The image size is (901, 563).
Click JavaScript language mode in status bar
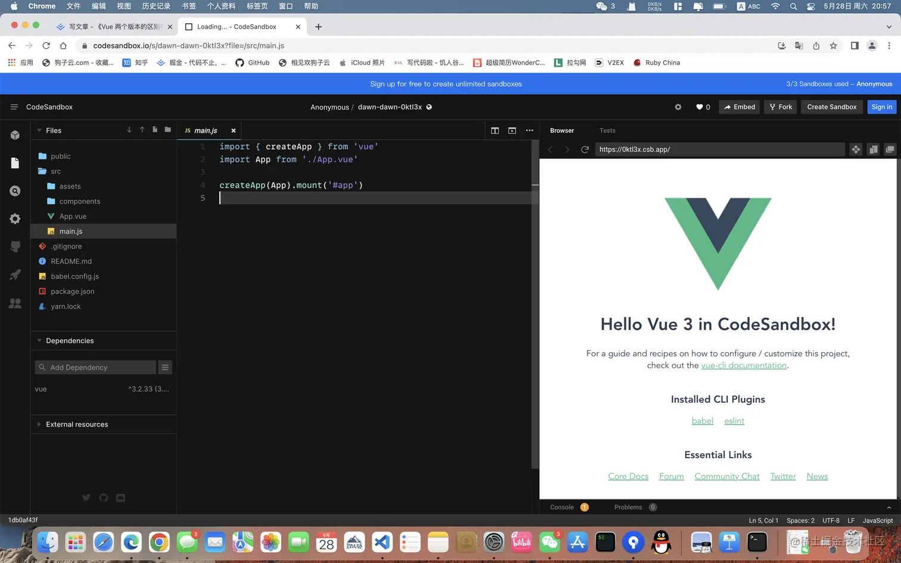[878, 521]
